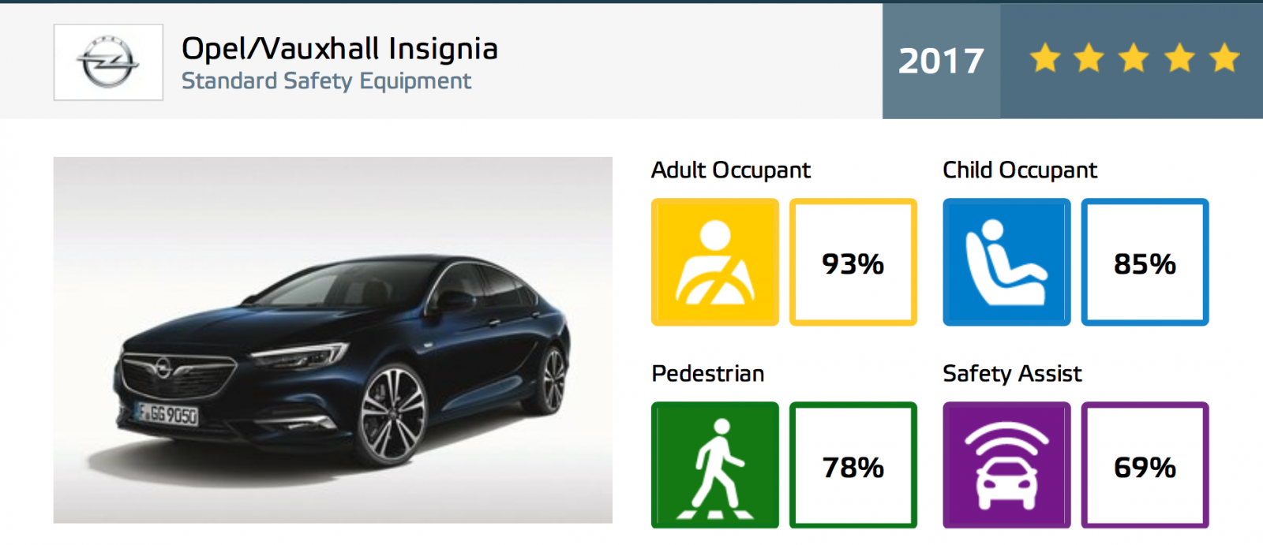This screenshot has width=1263, height=545.
Task: Open the 78% Pedestrian score box
Action: tap(853, 465)
